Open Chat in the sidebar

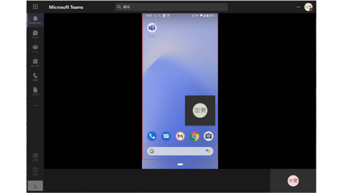35,35
